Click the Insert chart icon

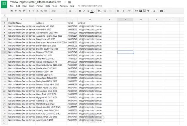(144, 11)
